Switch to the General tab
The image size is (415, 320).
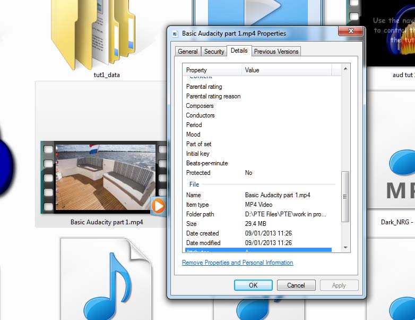pyautogui.click(x=188, y=52)
